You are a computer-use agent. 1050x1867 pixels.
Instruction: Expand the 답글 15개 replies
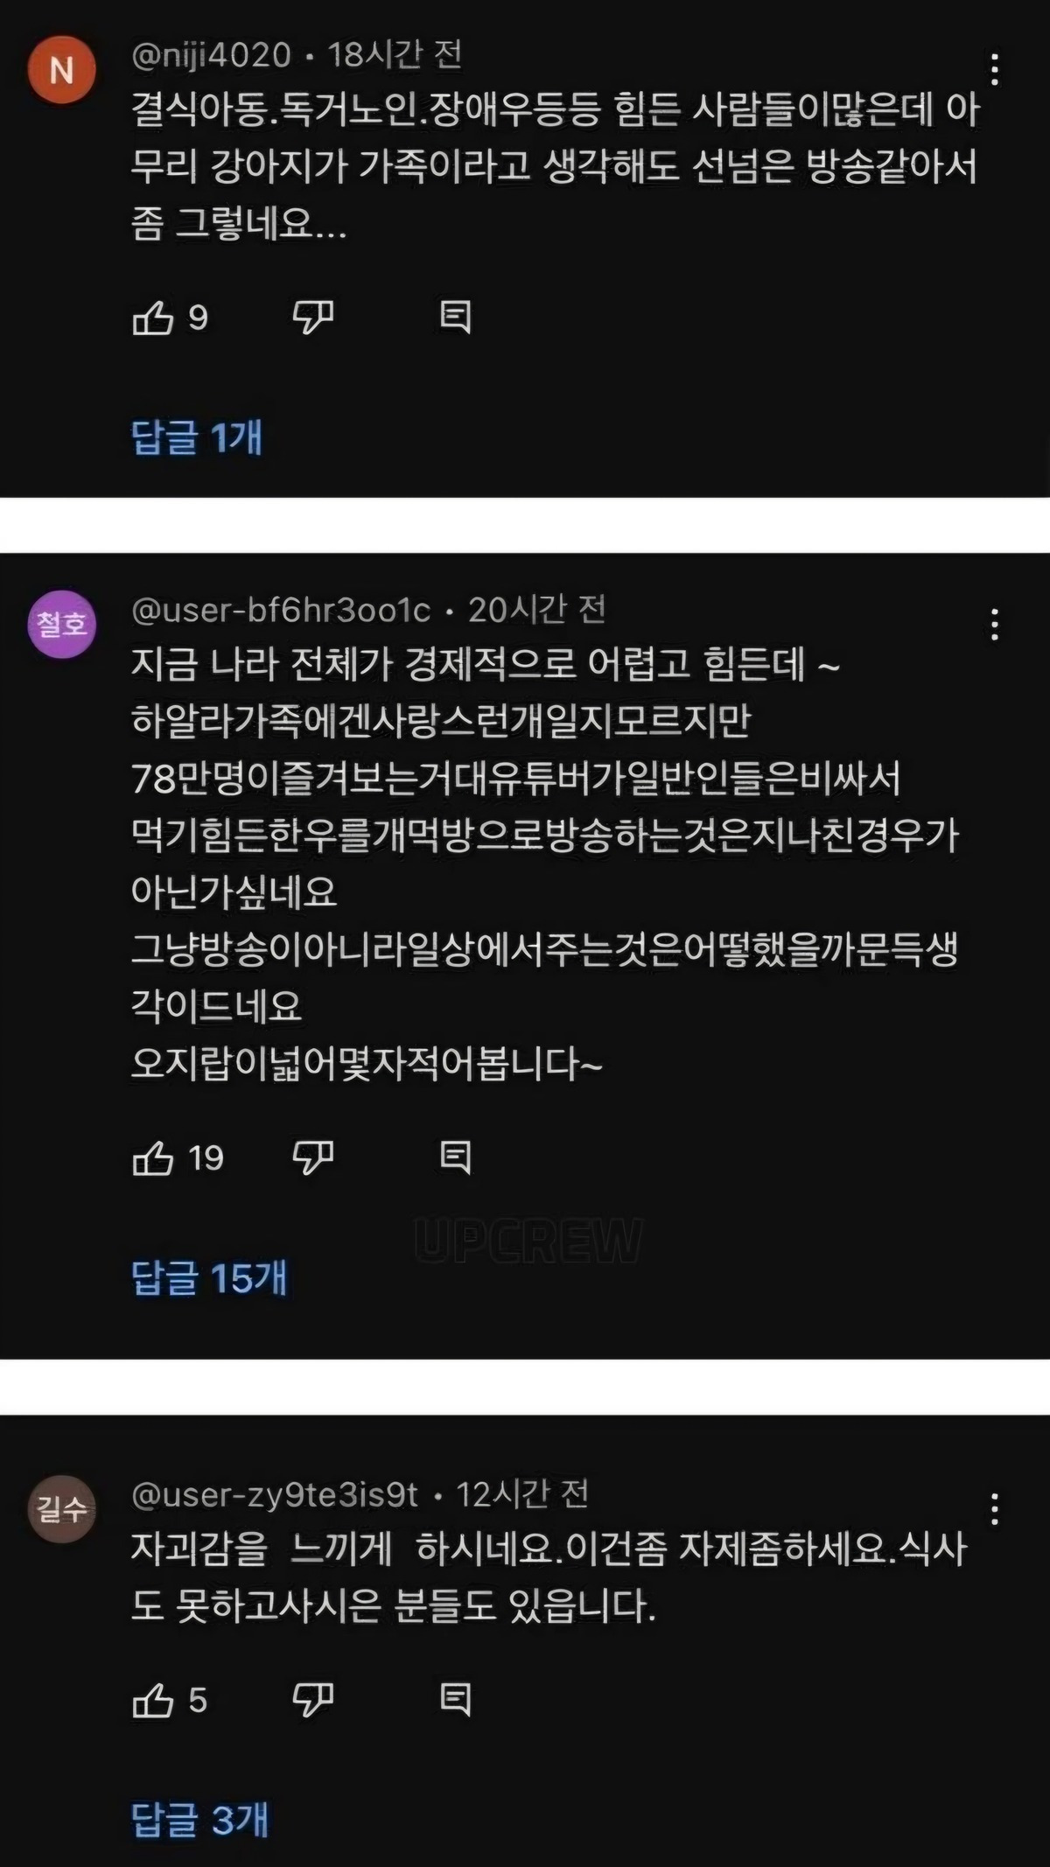[x=209, y=1278]
